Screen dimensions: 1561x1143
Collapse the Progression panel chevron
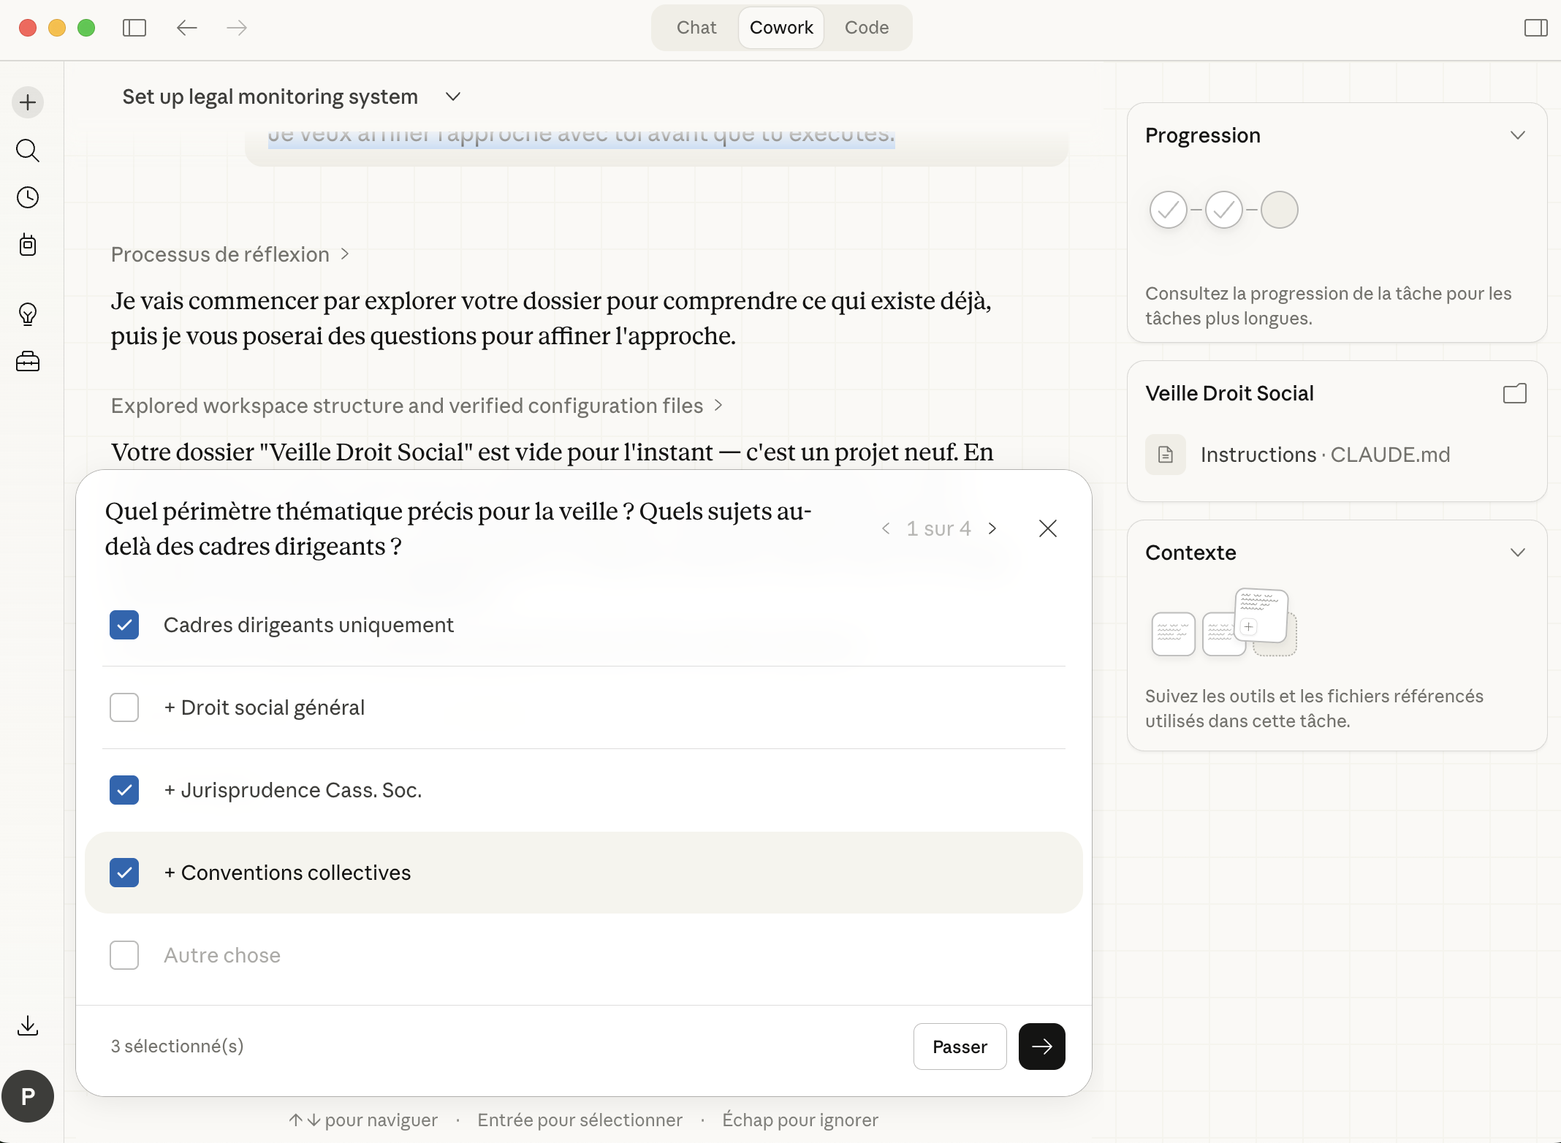1518,134
